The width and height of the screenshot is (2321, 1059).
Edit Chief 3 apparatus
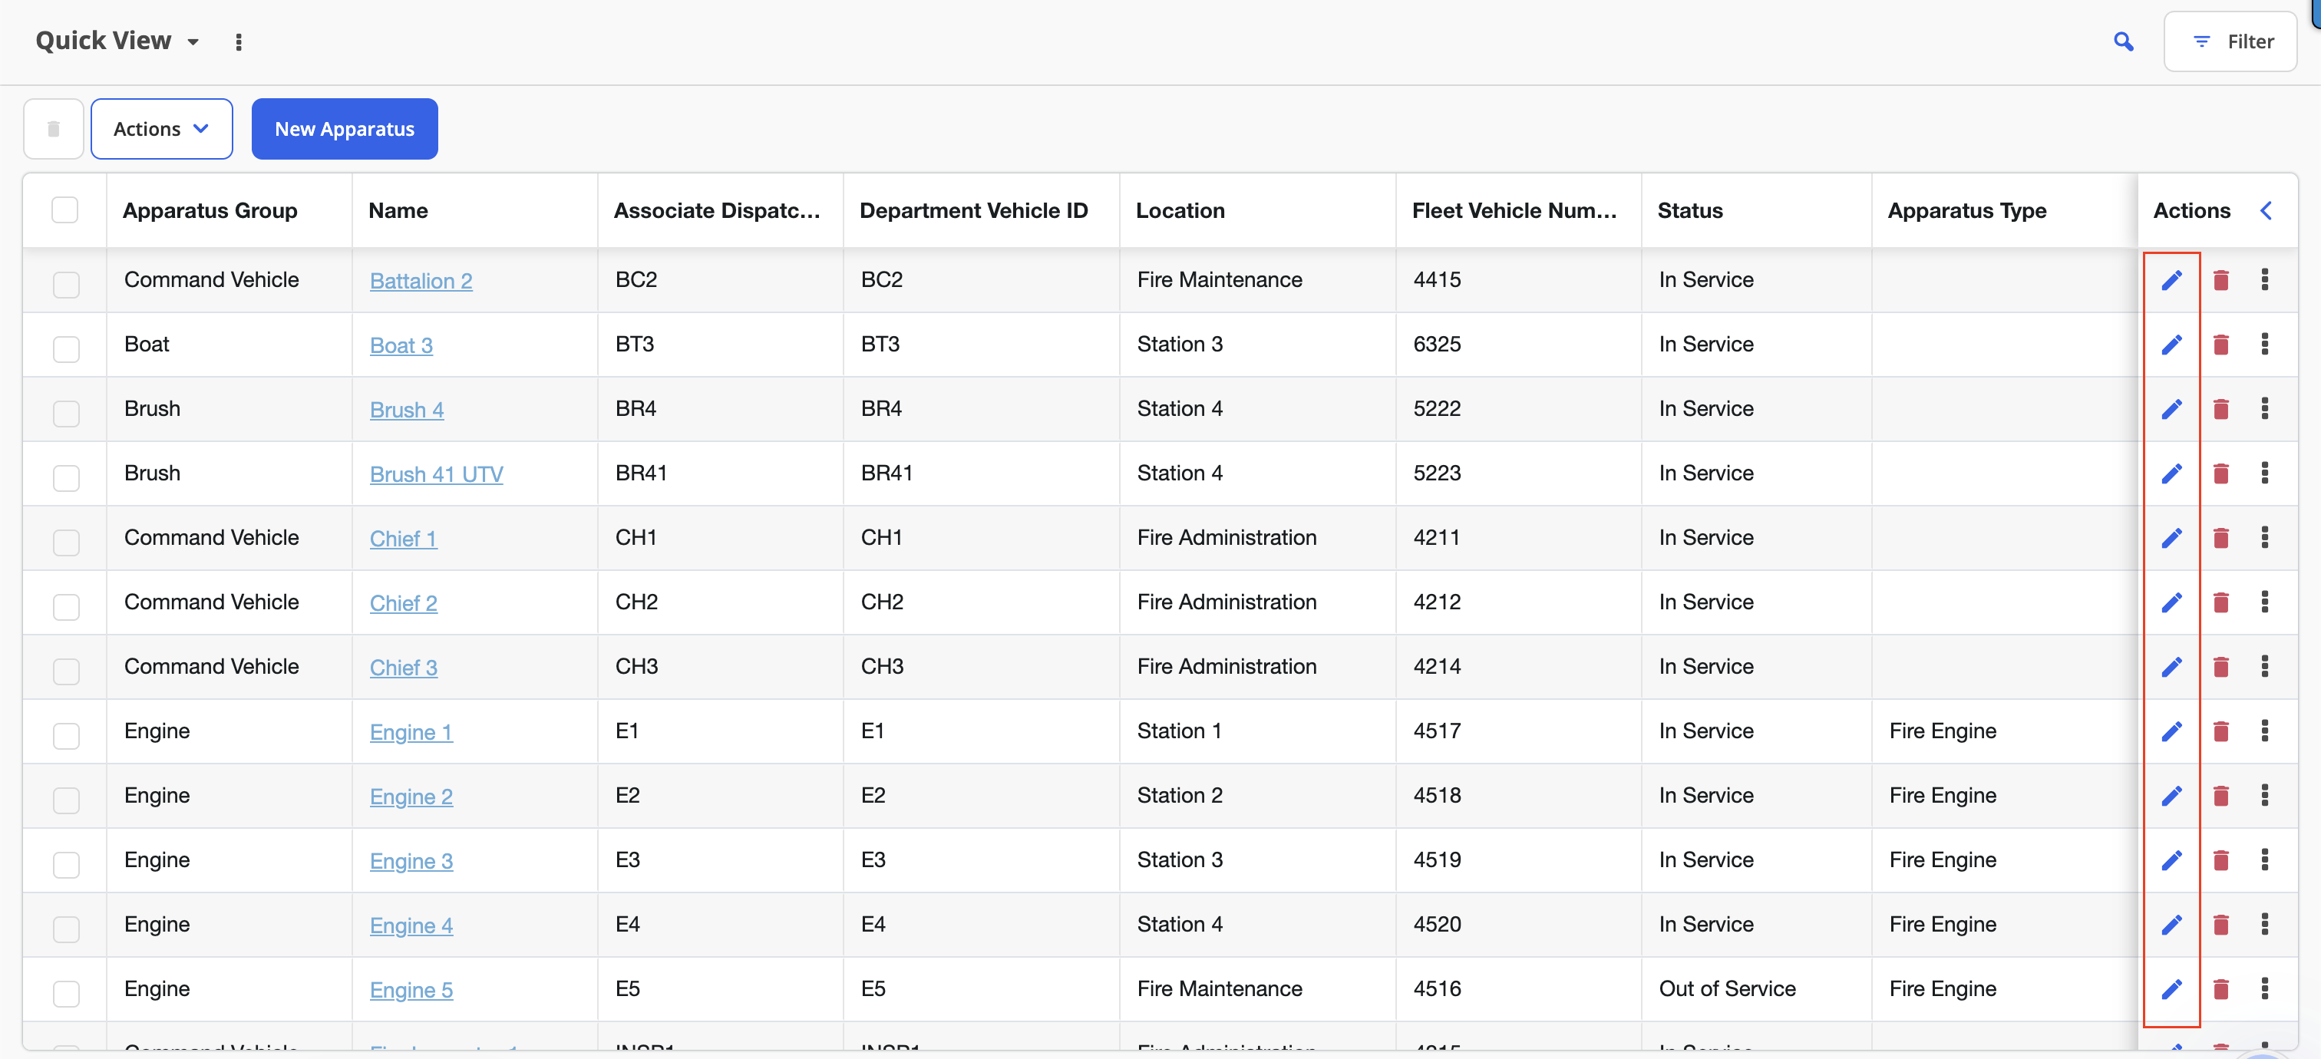coord(2172,666)
